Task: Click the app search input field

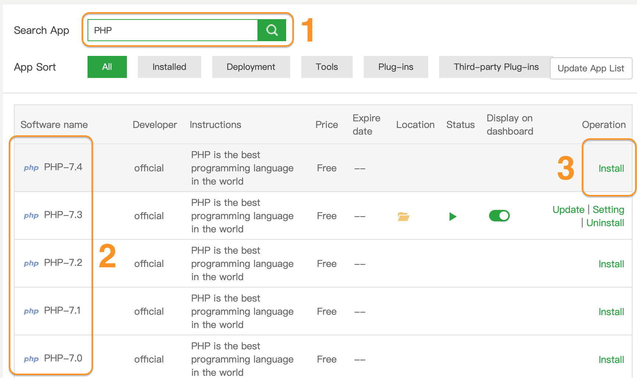Action: pos(173,30)
